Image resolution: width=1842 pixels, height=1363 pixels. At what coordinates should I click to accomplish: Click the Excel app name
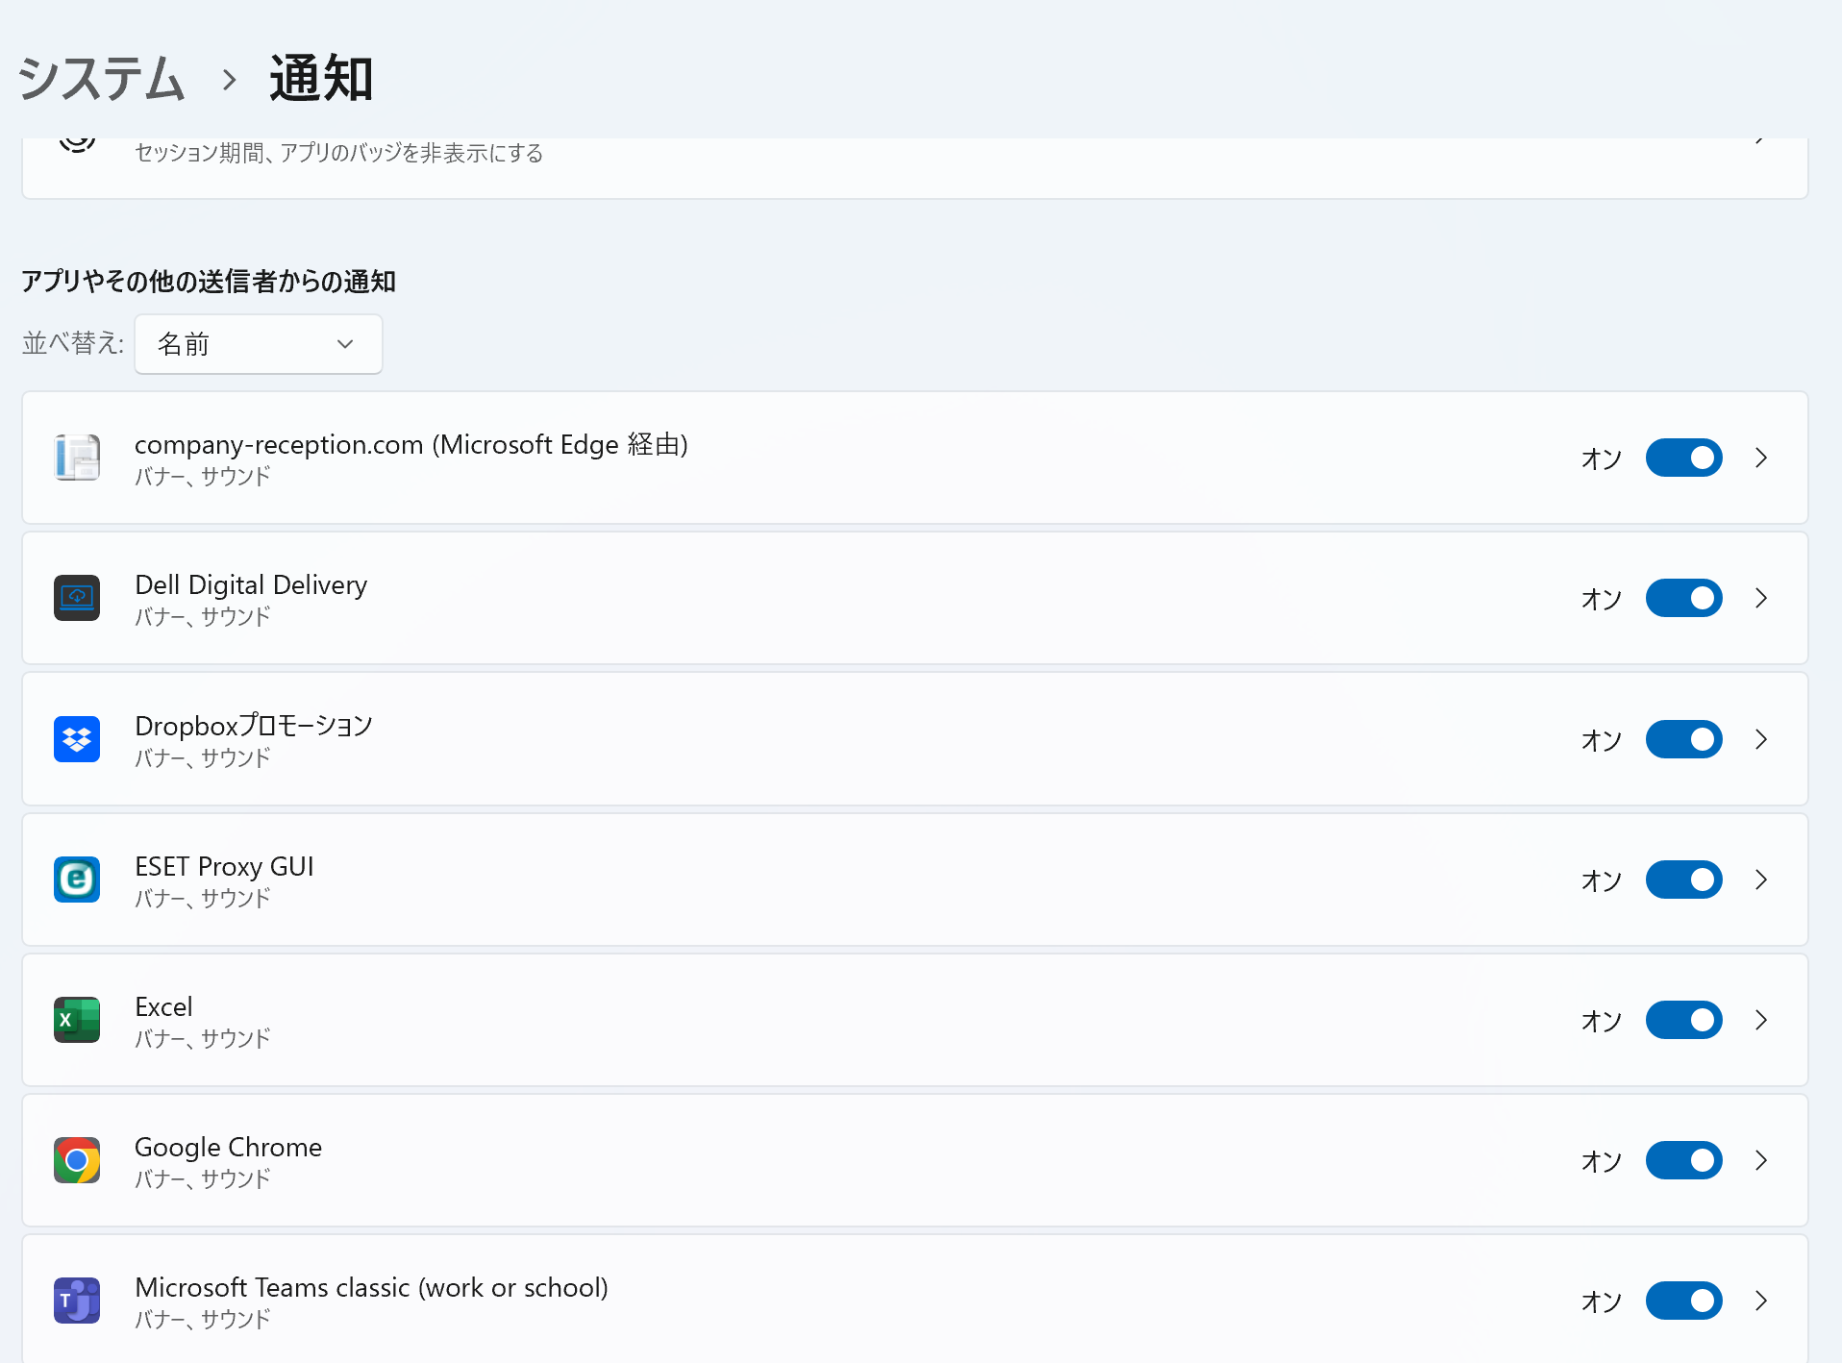163,1006
